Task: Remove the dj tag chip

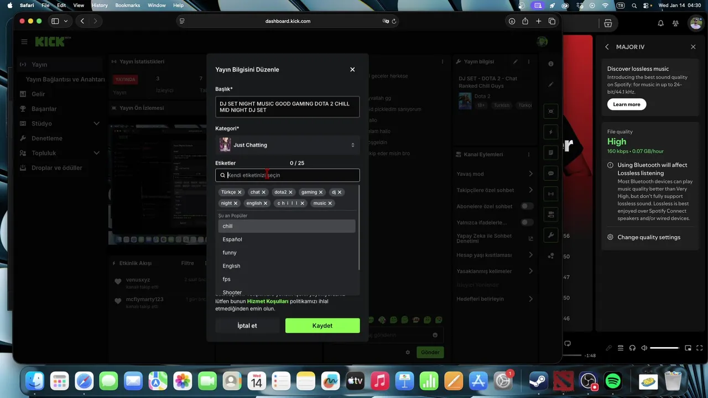Action: 340,192
